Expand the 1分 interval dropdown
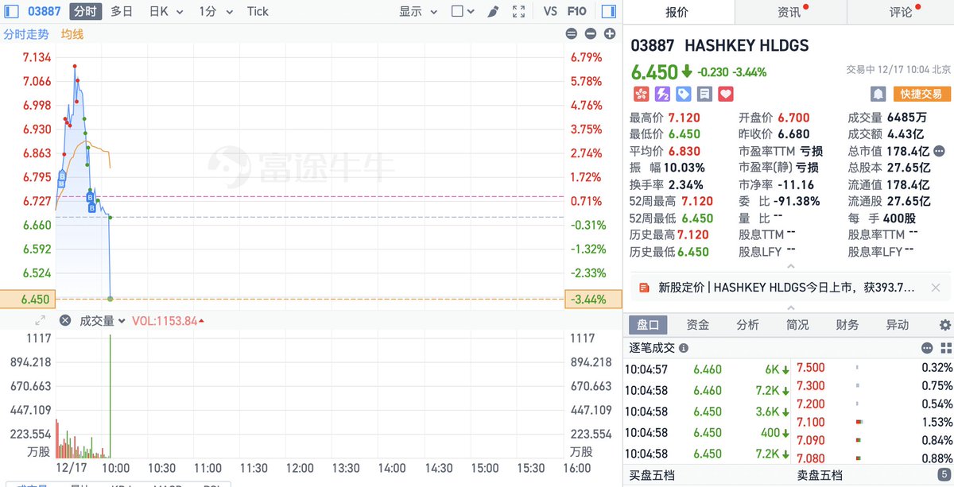This screenshot has height=487, width=954. (x=216, y=11)
